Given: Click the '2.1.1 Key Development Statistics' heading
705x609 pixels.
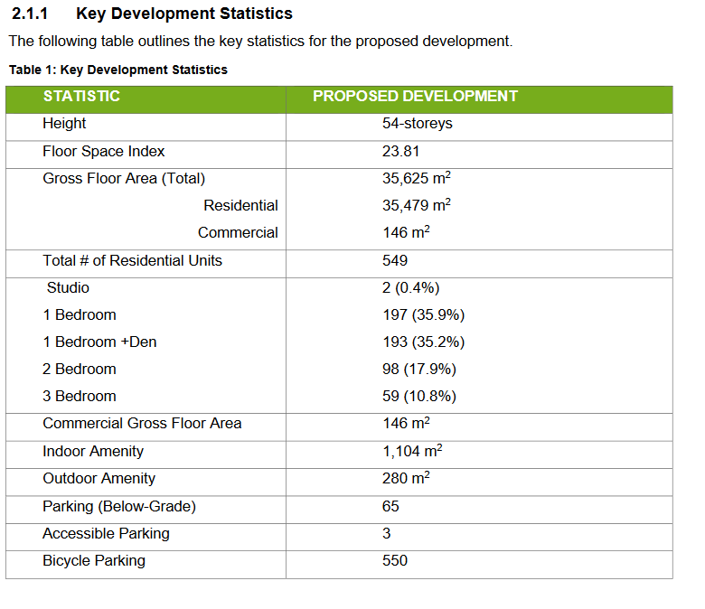Looking at the screenshot, I should (152, 14).
